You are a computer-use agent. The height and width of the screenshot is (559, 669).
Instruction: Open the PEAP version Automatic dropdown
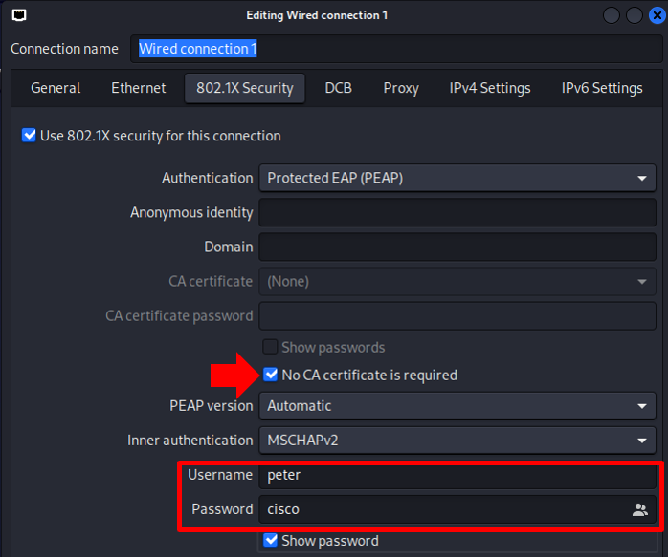pyautogui.click(x=457, y=405)
